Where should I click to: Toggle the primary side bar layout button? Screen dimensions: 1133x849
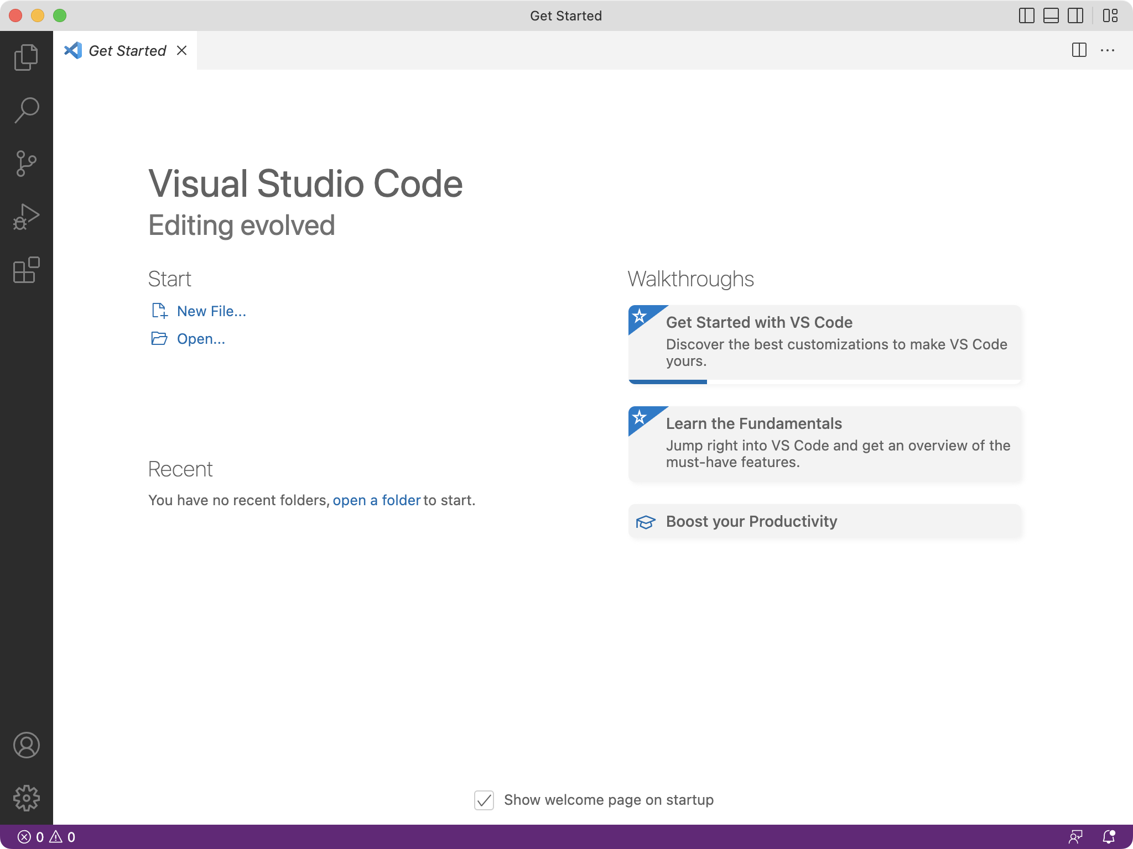(1026, 15)
